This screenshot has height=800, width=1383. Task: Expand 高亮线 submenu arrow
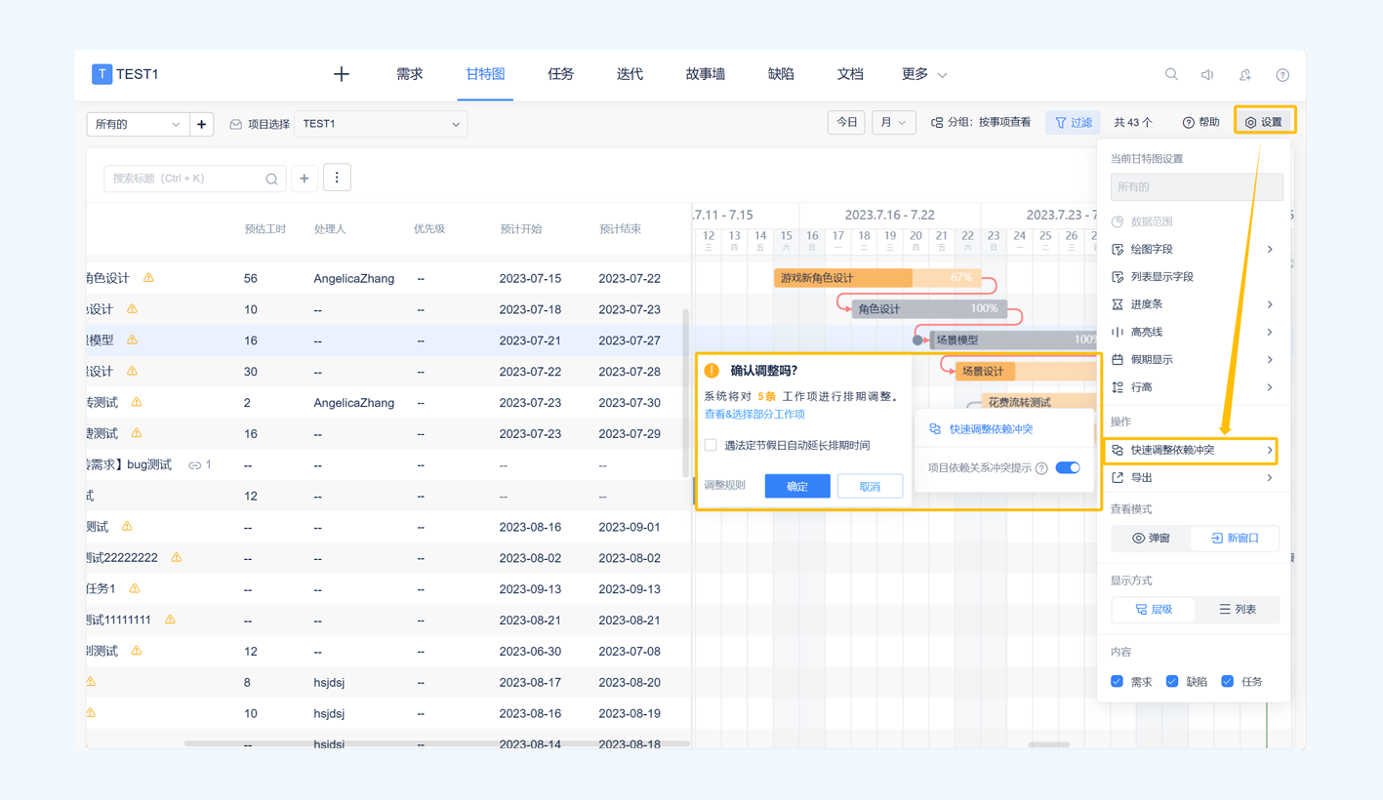tap(1270, 332)
